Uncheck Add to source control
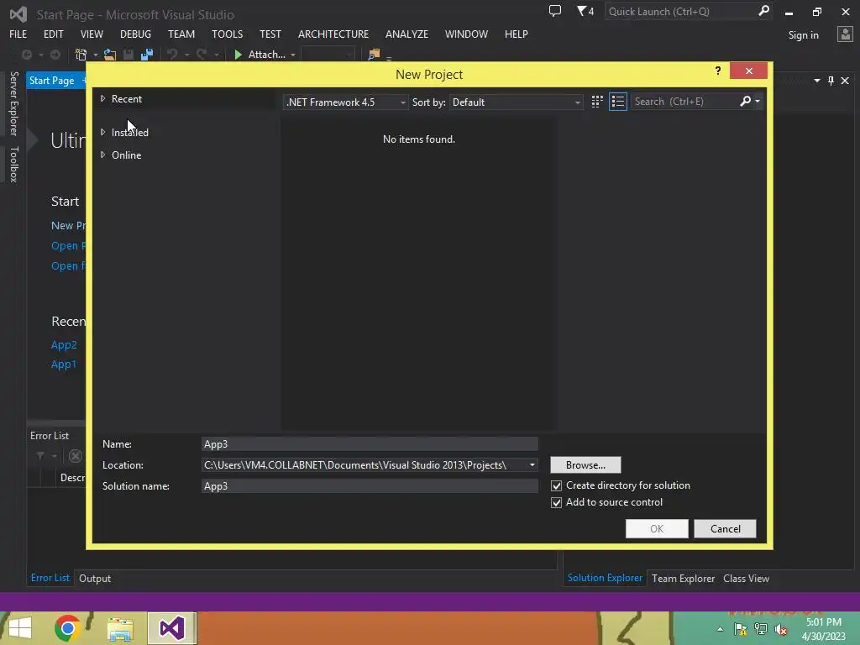This screenshot has height=645, width=860. (x=556, y=502)
